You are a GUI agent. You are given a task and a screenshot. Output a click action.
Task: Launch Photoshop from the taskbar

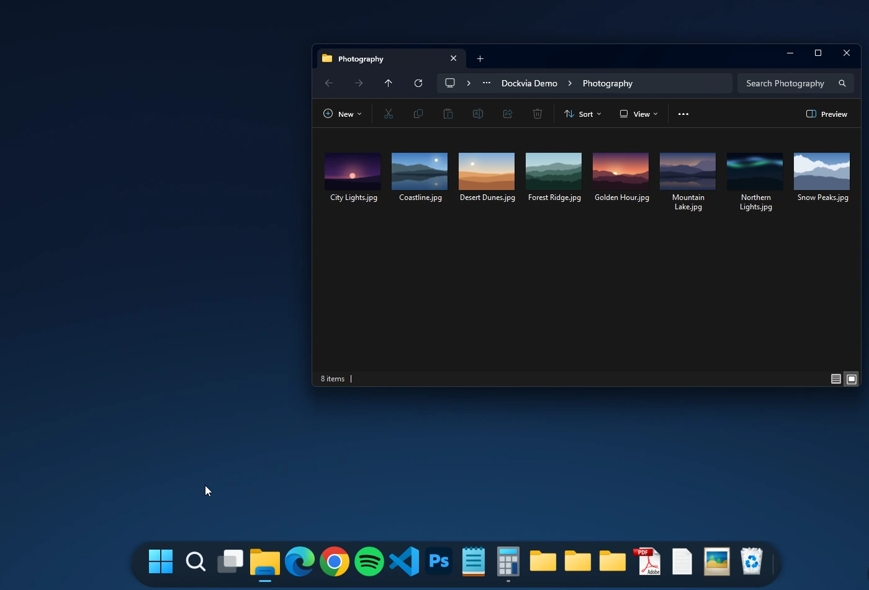pos(439,562)
